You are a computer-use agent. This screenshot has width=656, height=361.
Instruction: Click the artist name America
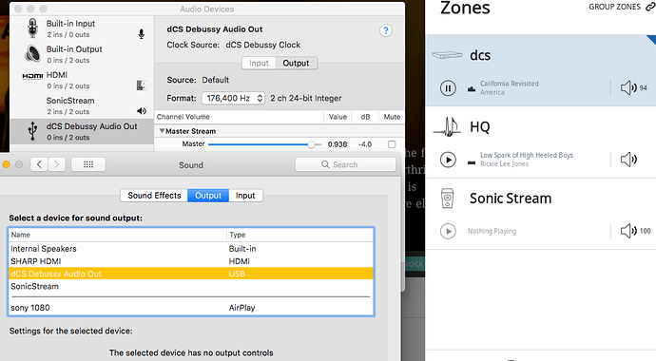(492, 92)
